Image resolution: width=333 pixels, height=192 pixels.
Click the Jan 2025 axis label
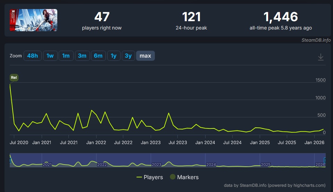[x=260, y=142]
